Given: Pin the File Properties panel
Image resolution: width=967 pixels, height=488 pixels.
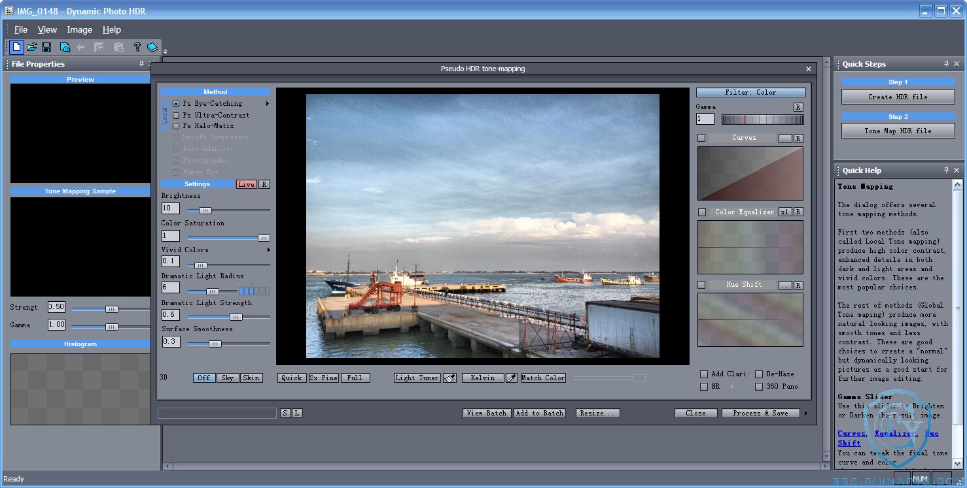Looking at the screenshot, I should click(x=141, y=63).
